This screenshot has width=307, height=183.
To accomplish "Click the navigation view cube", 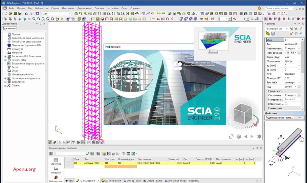I will click(243, 114).
